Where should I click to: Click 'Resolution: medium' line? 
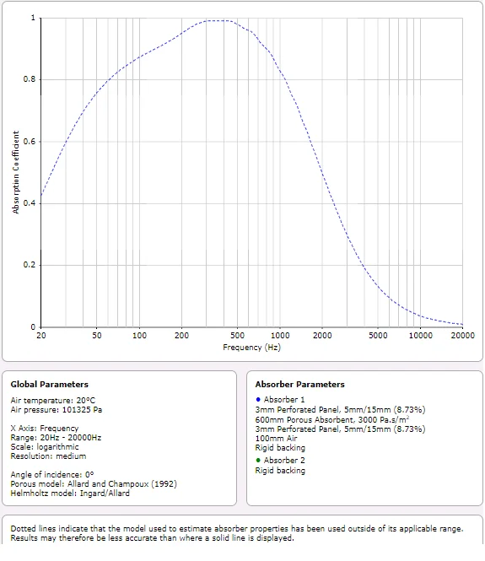pyautogui.click(x=48, y=456)
